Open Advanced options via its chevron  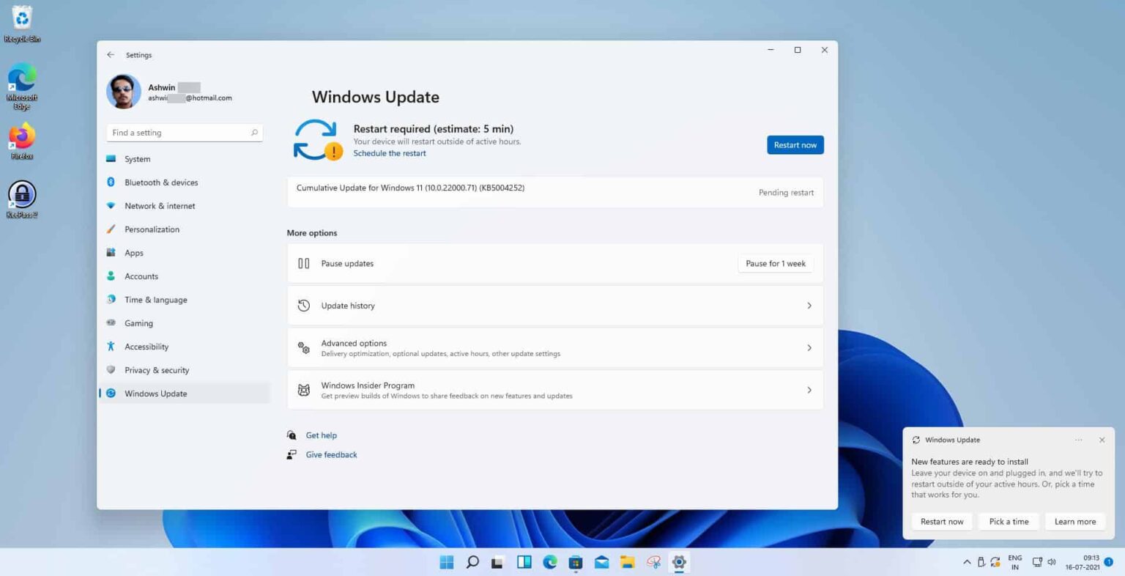tap(809, 347)
